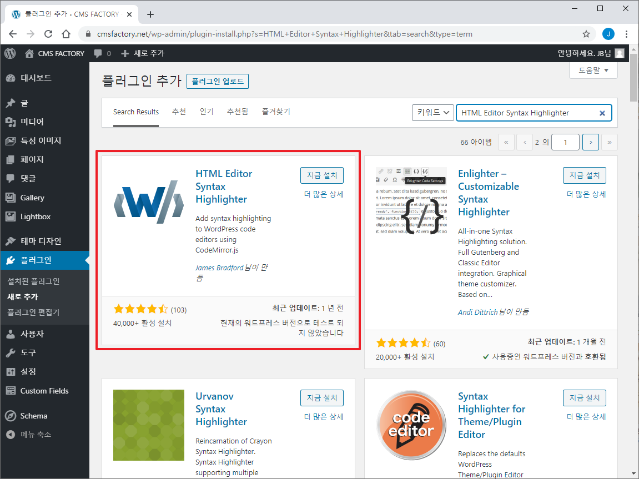Viewport: 639px width, 479px height.
Task: Open CMS FACTORY home icon link
Action: point(29,53)
